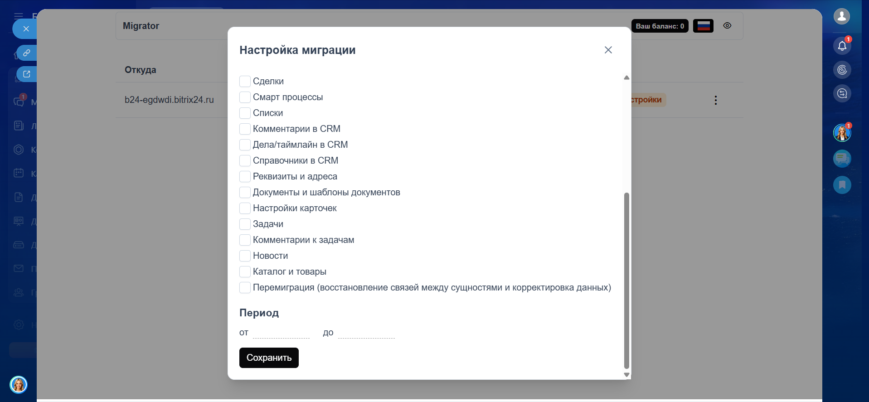
Task: Click the scrollbar down arrow in dialog
Action: 626,375
